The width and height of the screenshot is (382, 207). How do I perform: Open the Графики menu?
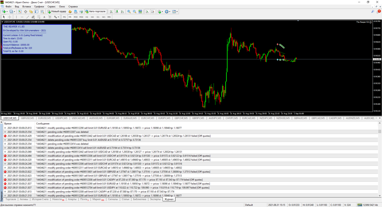coord(39,7)
